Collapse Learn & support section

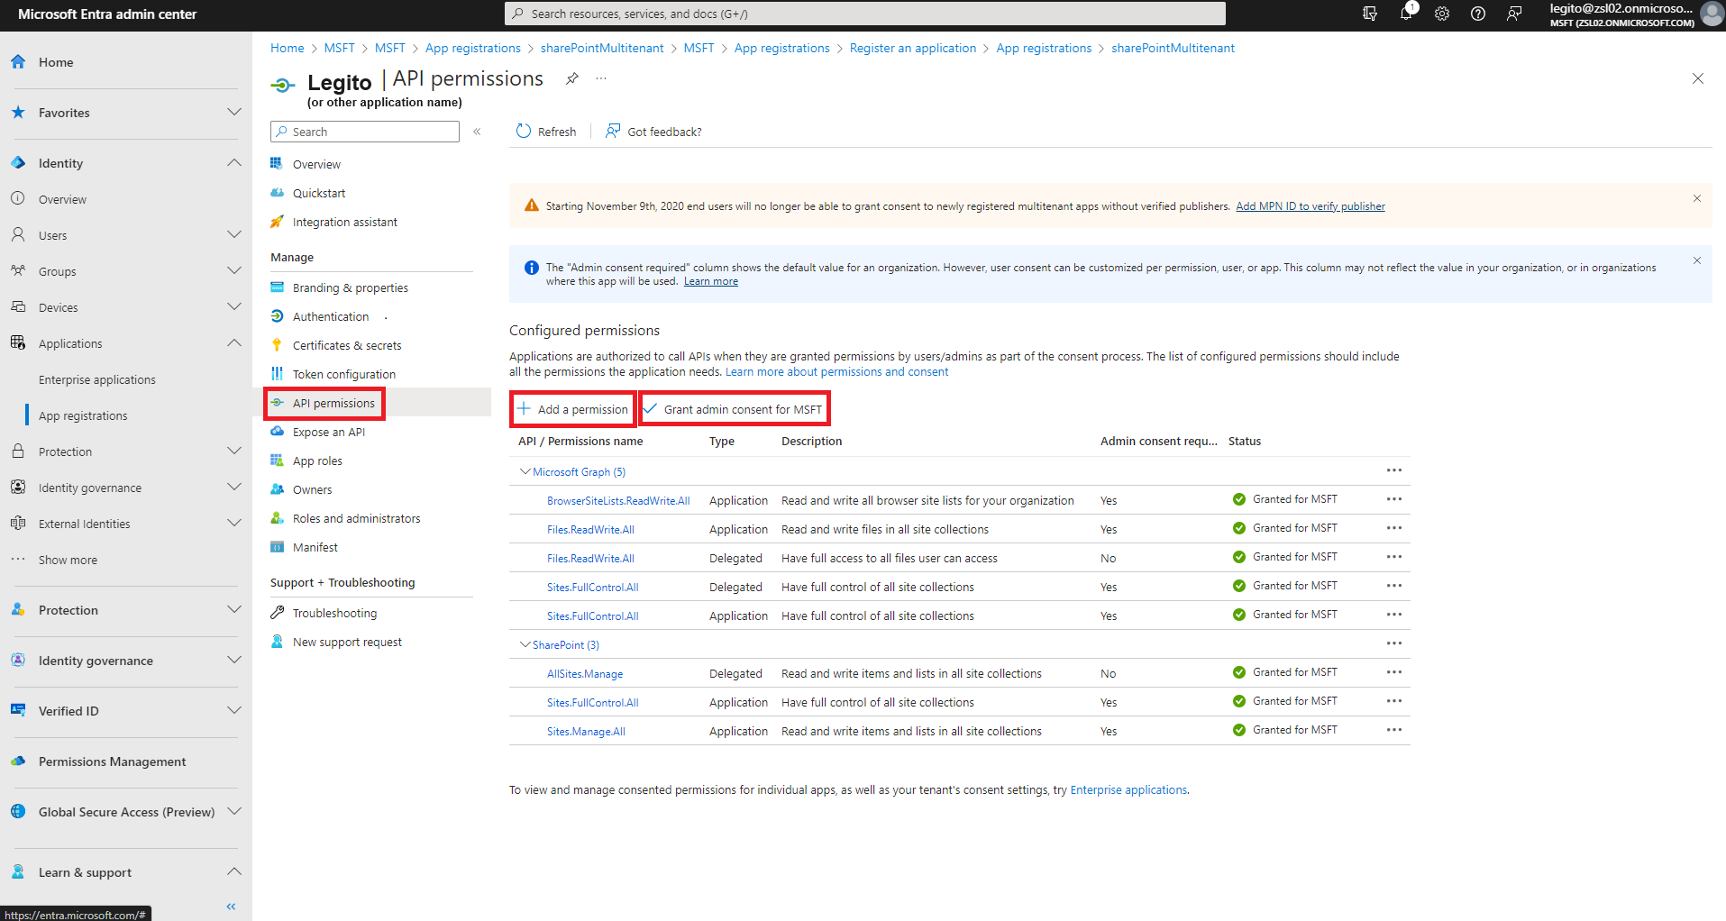pos(234,872)
